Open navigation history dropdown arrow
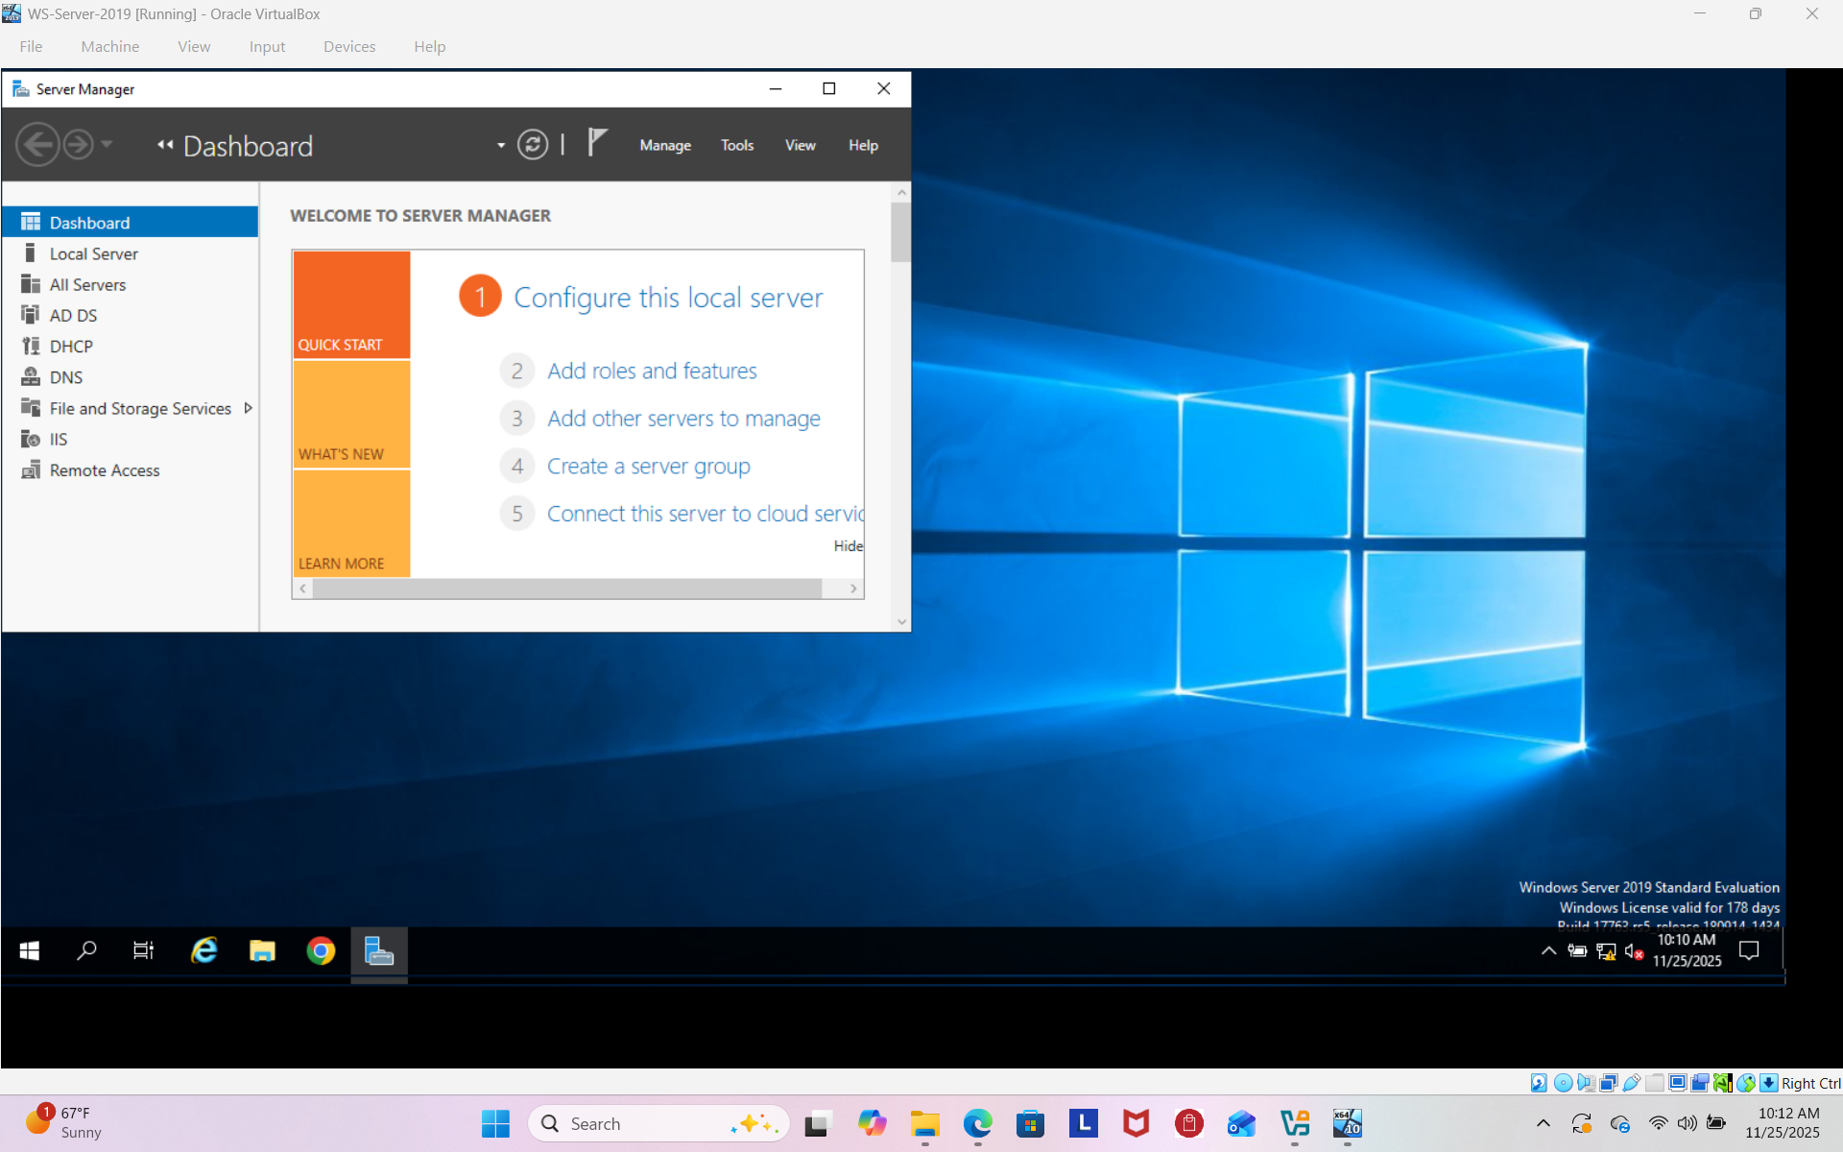This screenshot has width=1843, height=1152. pos(107,145)
